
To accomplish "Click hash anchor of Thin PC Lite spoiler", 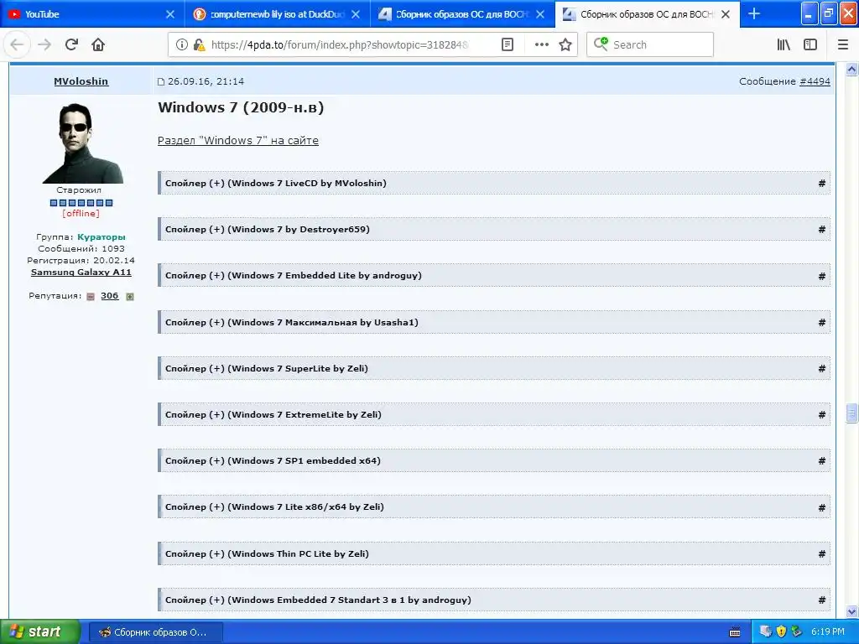I will (x=822, y=553).
